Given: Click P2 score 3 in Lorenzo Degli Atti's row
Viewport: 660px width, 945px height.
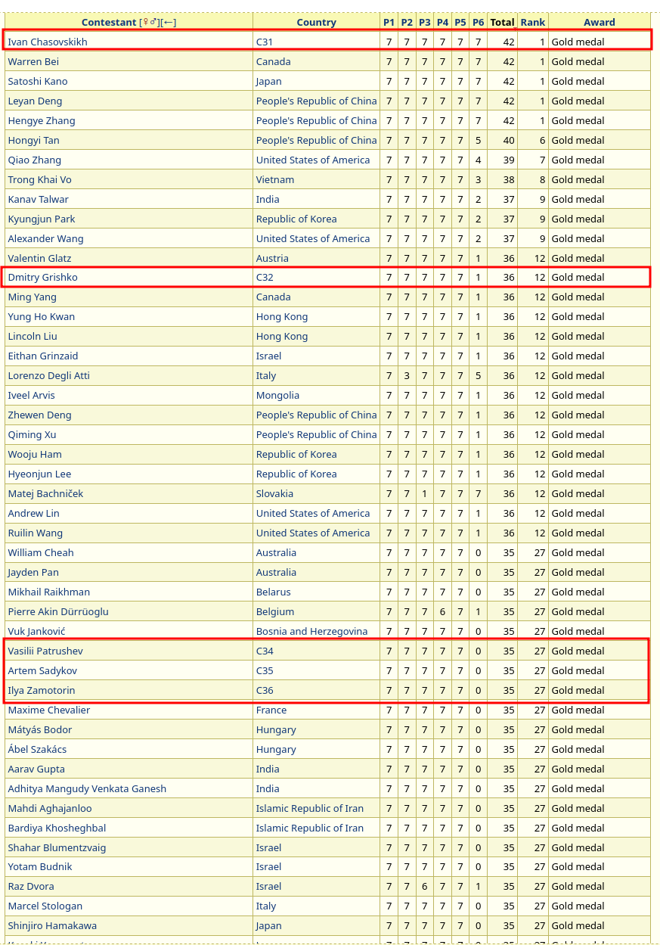Looking at the screenshot, I should tap(407, 375).
